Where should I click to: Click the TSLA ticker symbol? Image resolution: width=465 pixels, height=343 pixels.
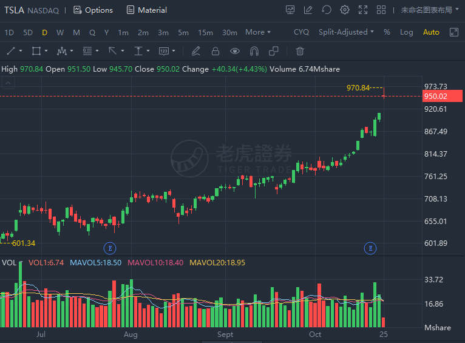14,10
